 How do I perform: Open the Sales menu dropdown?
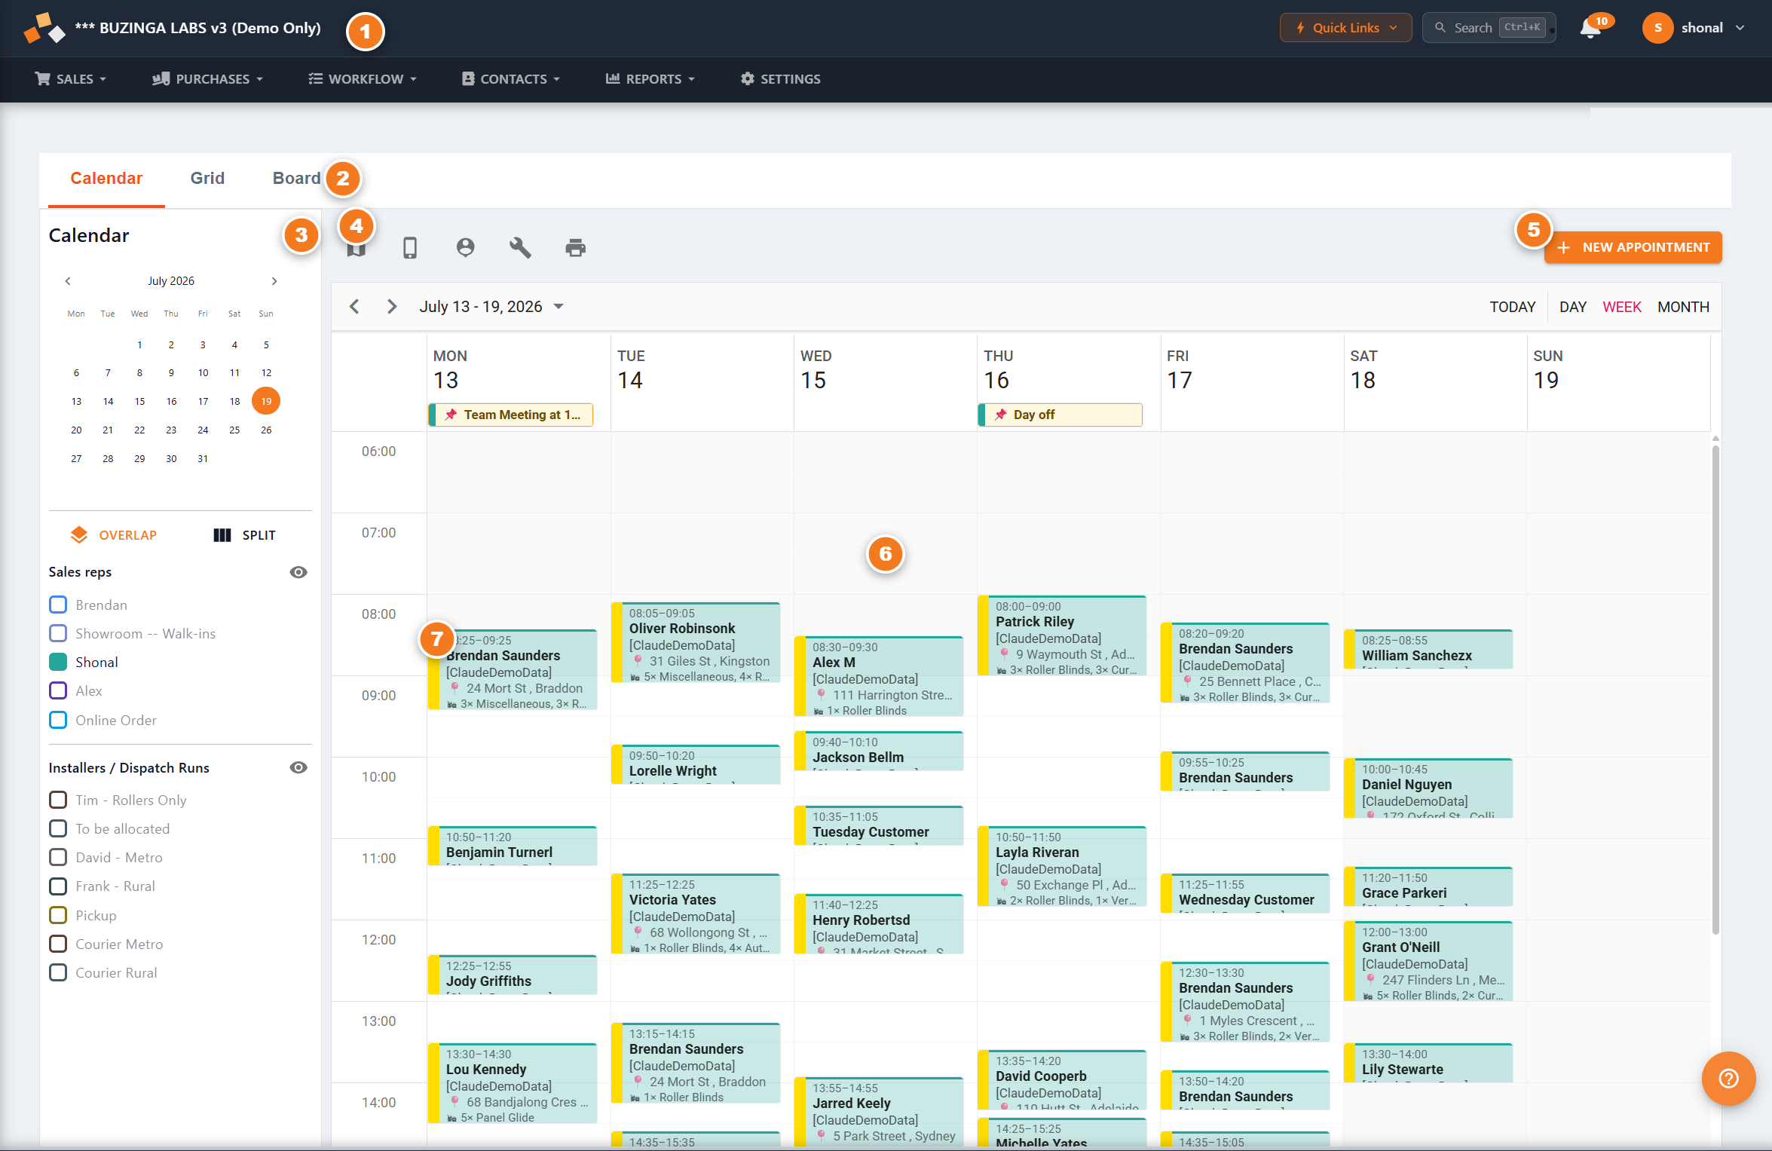[70, 79]
